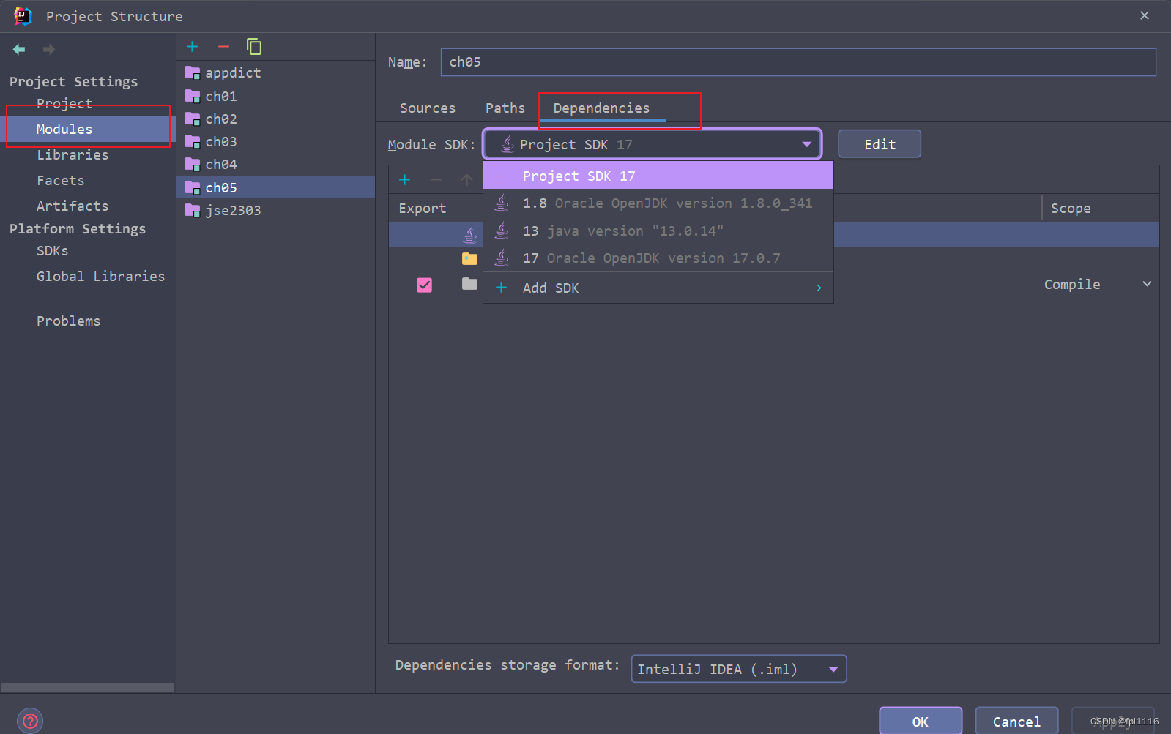
Task: Open Libraries in Project Settings
Action: (73, 154)
